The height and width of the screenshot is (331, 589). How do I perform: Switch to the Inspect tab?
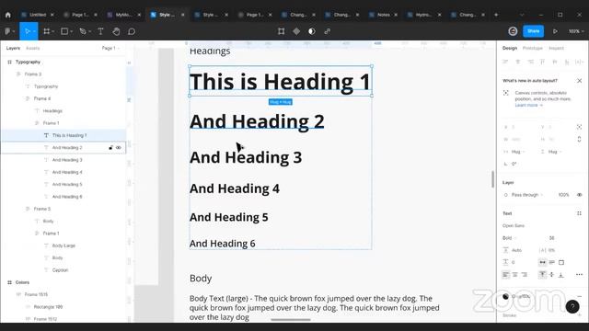tap(556, 48)
